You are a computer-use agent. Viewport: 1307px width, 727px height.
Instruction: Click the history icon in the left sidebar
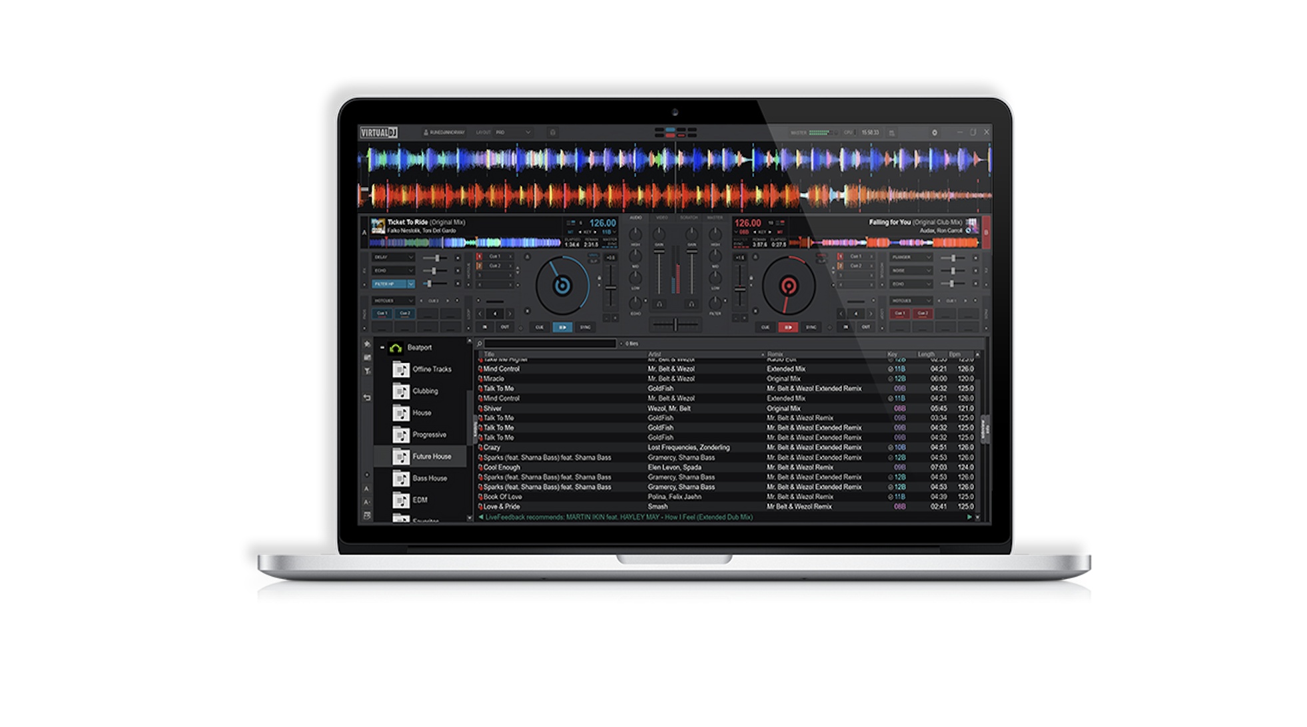point(366,398)
